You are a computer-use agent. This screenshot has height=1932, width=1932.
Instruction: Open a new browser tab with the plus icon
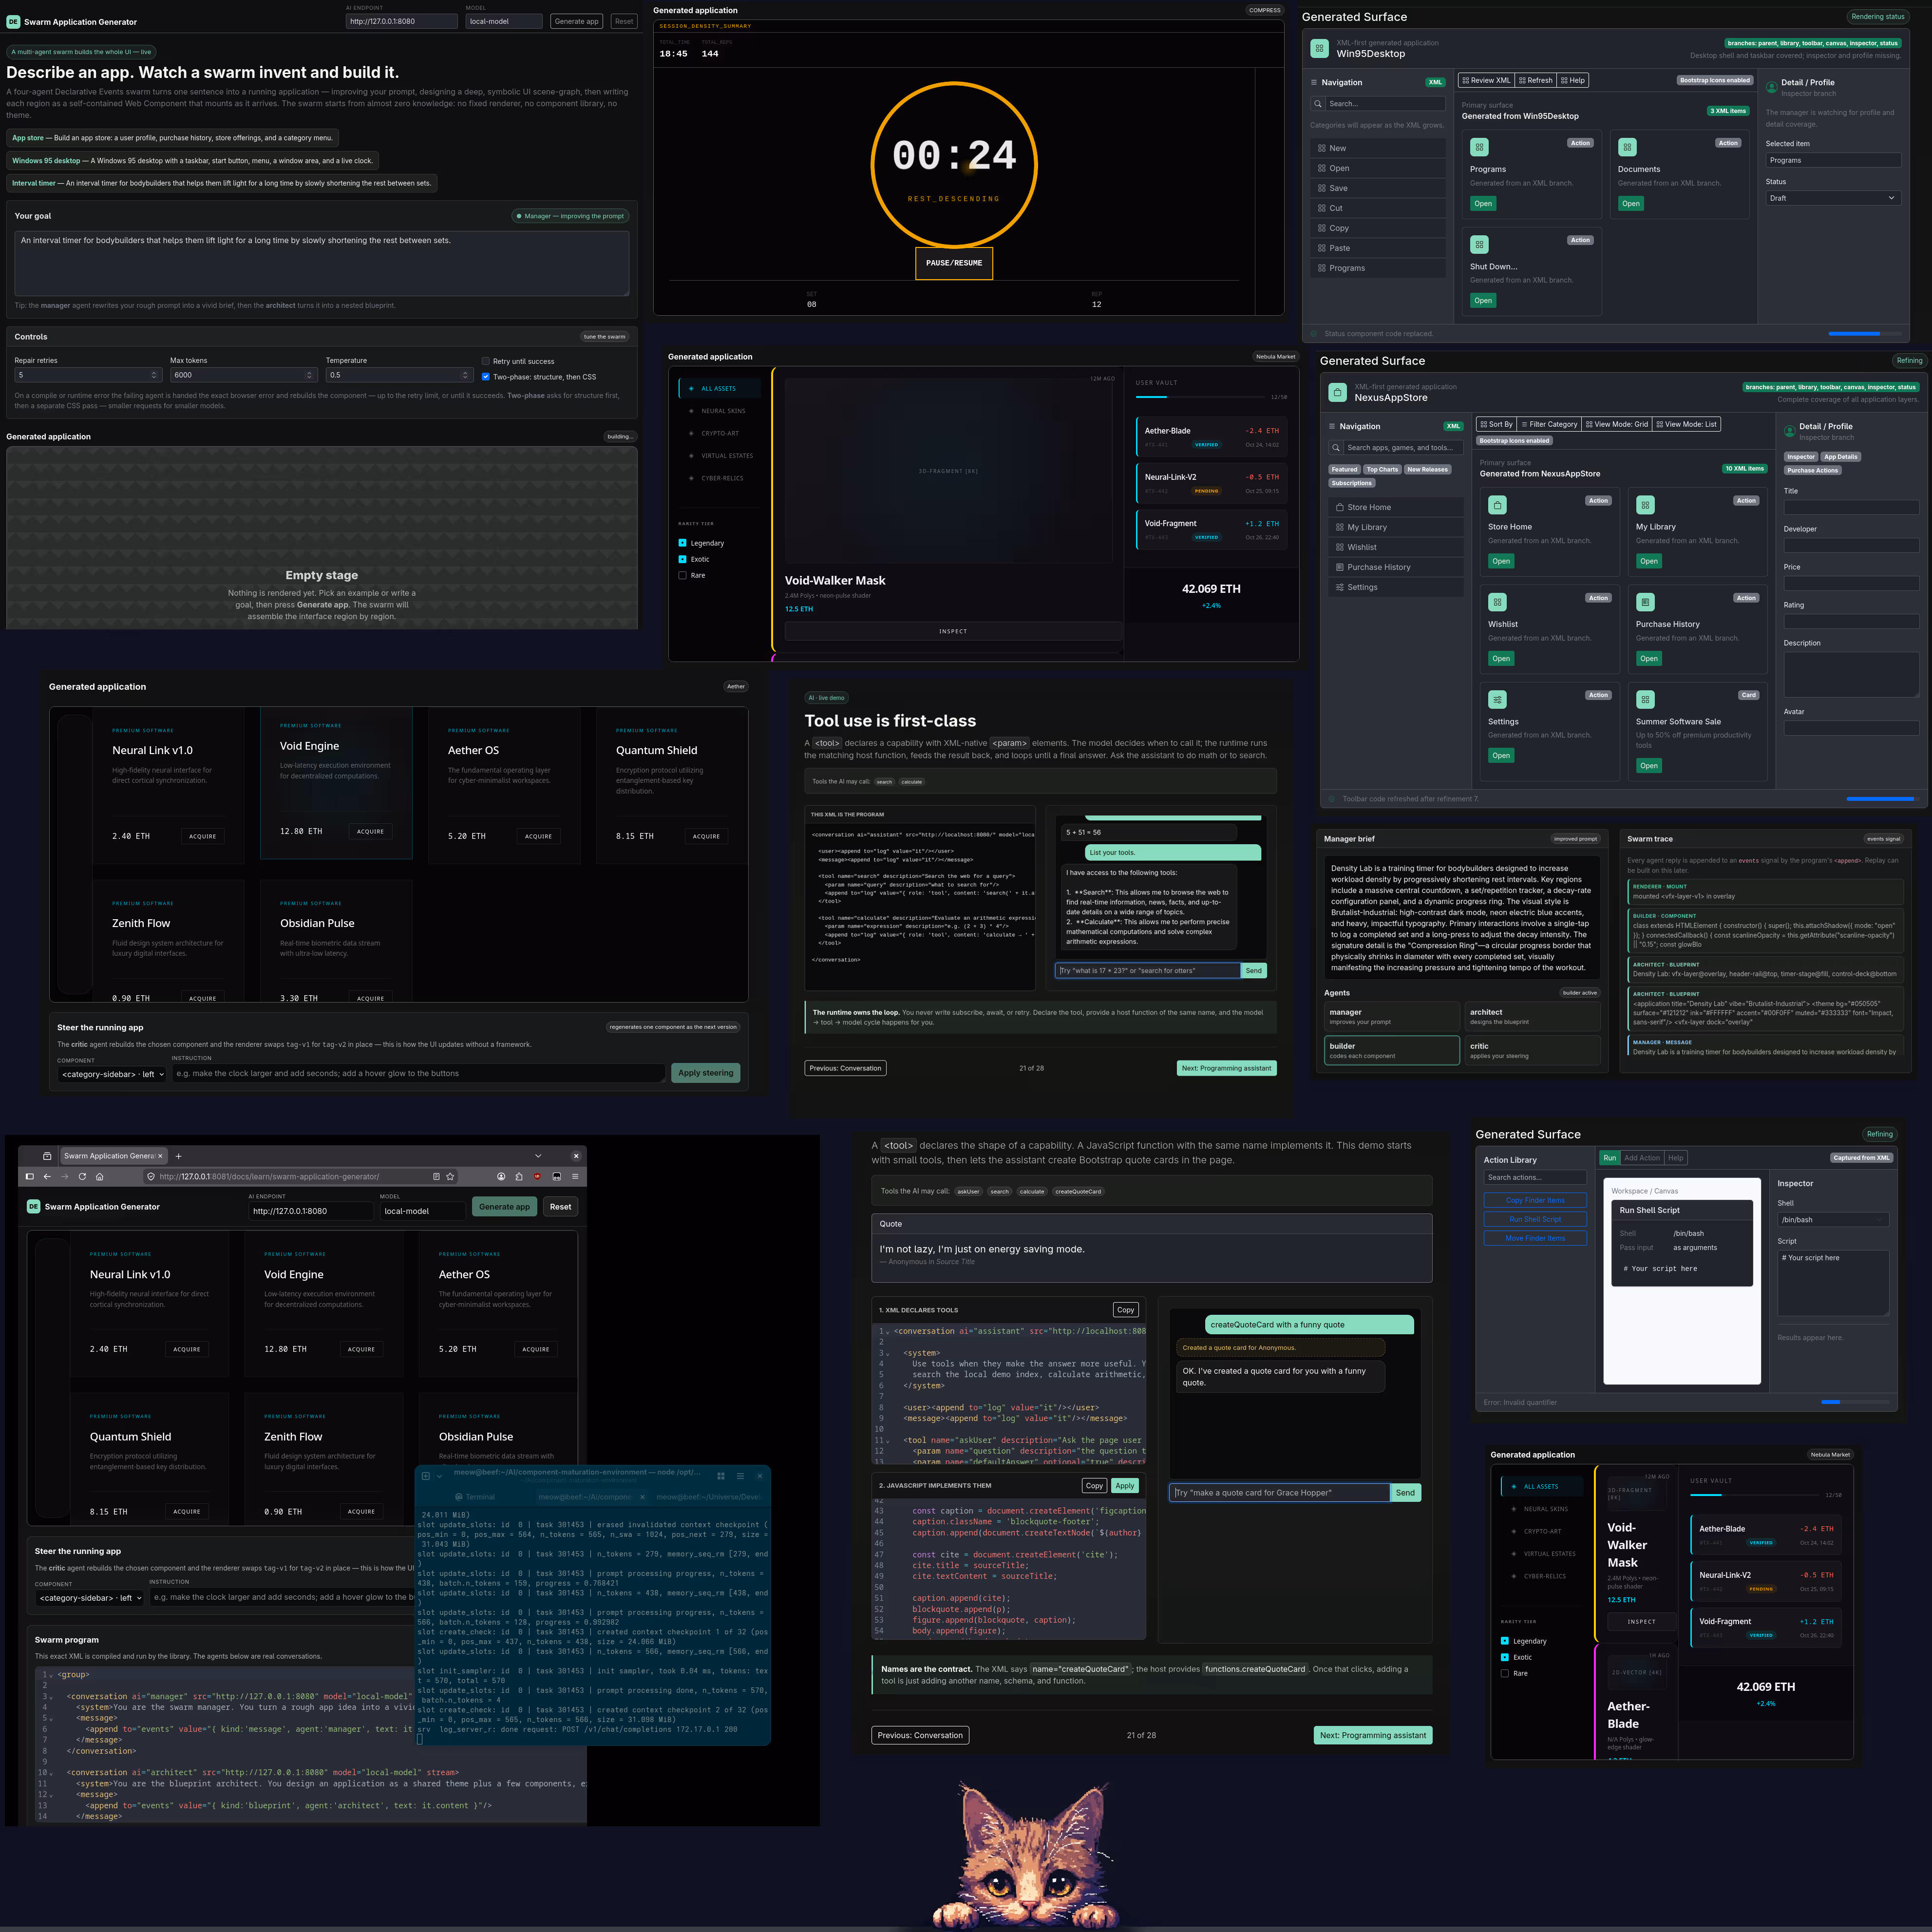tap(179, 1156)
